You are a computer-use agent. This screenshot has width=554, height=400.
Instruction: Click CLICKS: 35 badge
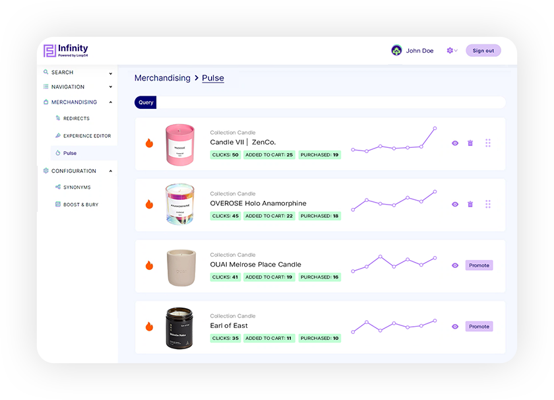pos(226,338)
